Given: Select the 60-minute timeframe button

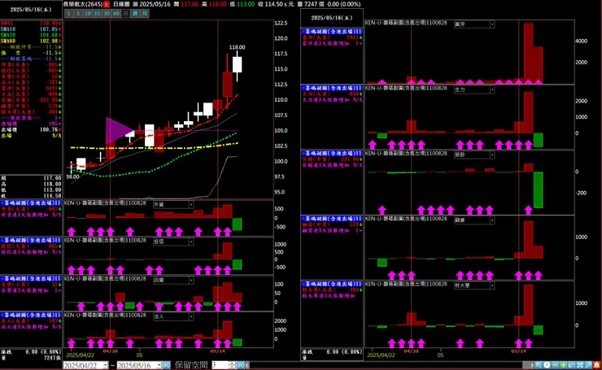Looking at the screenshot, I should [x=116, y=14].
